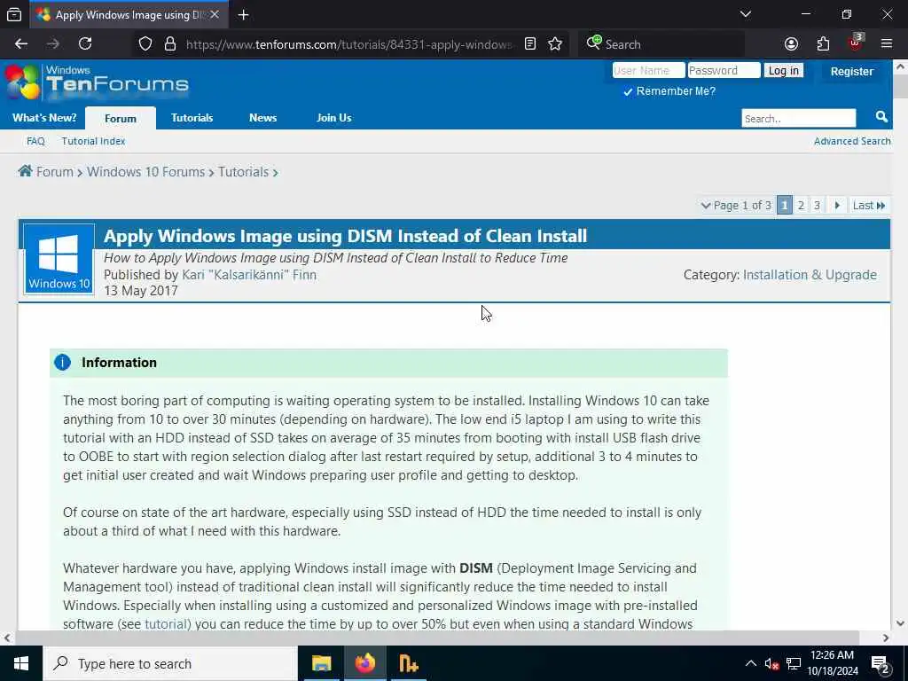Screen dimensions: 908x681
Task: Click the forum search magnifier icon
Action: click(881, 117)
